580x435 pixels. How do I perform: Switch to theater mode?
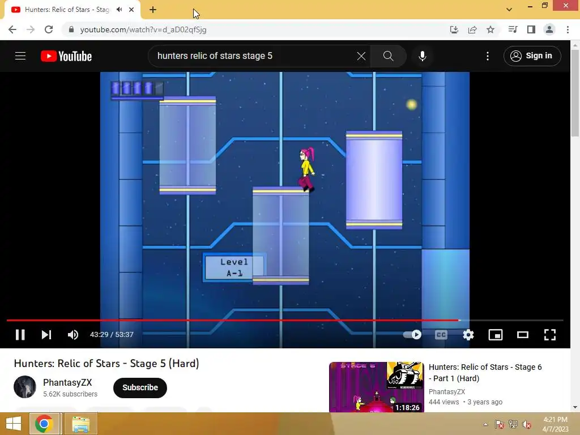[523, 335]
